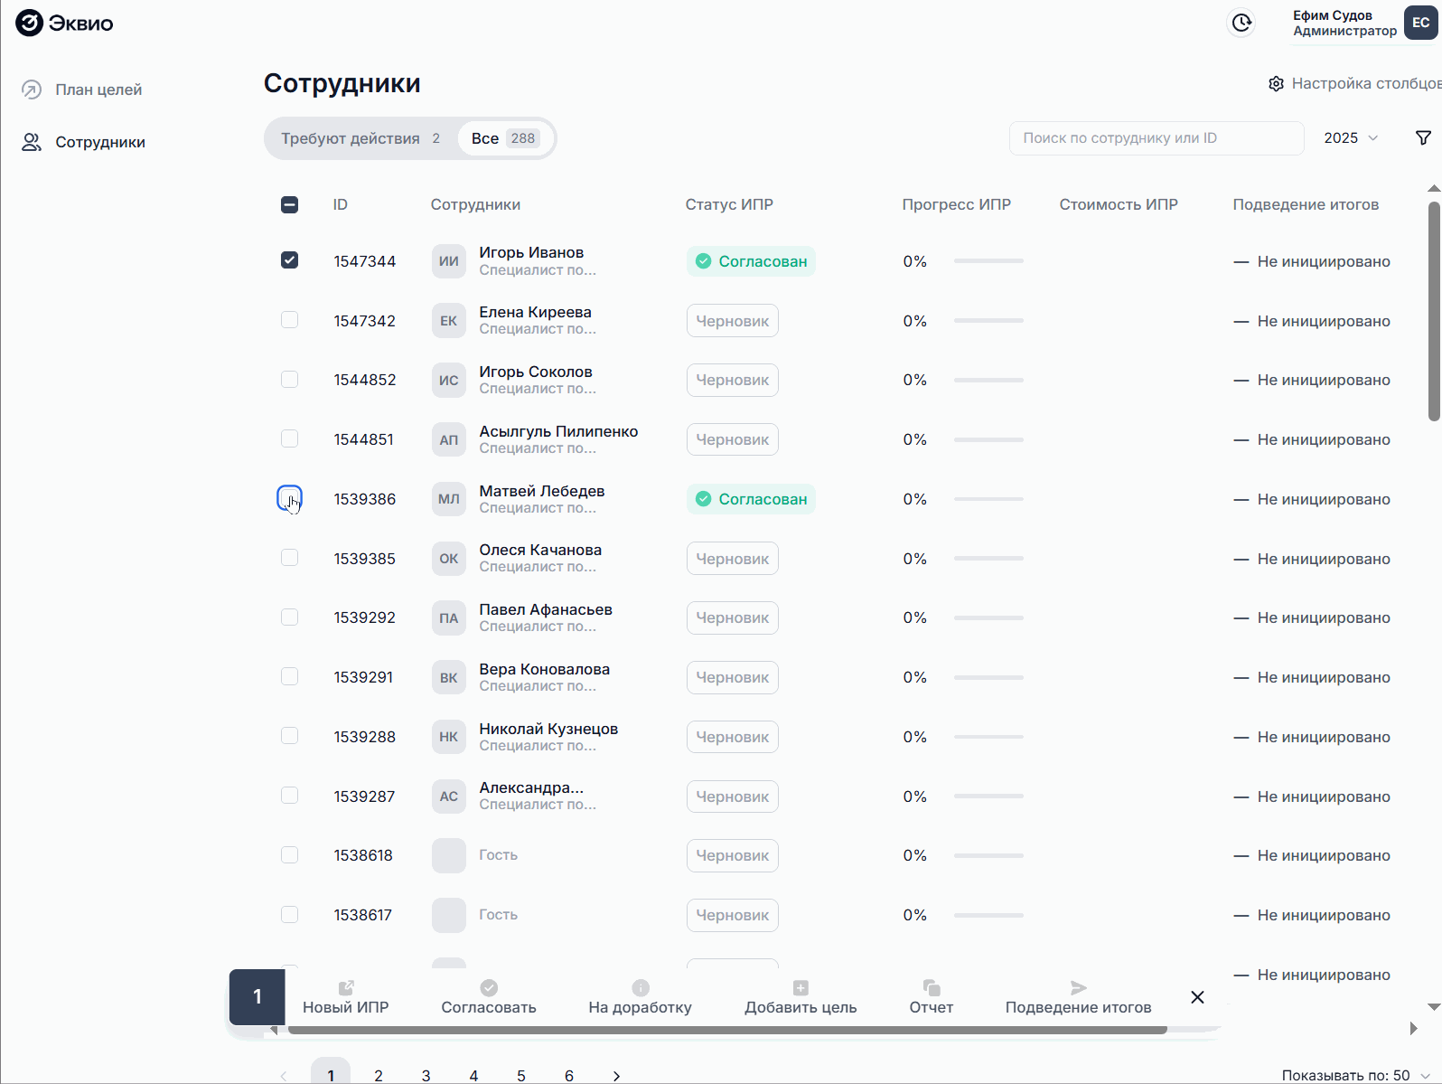The width and height of the screenshot is (1442, 1084).
Task: Click the Добавить цель plus icon
Action: tap(801, 987)
